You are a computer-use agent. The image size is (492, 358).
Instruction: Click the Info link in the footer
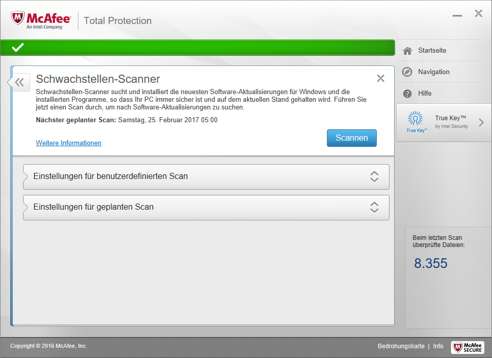[x=438, y=346]
